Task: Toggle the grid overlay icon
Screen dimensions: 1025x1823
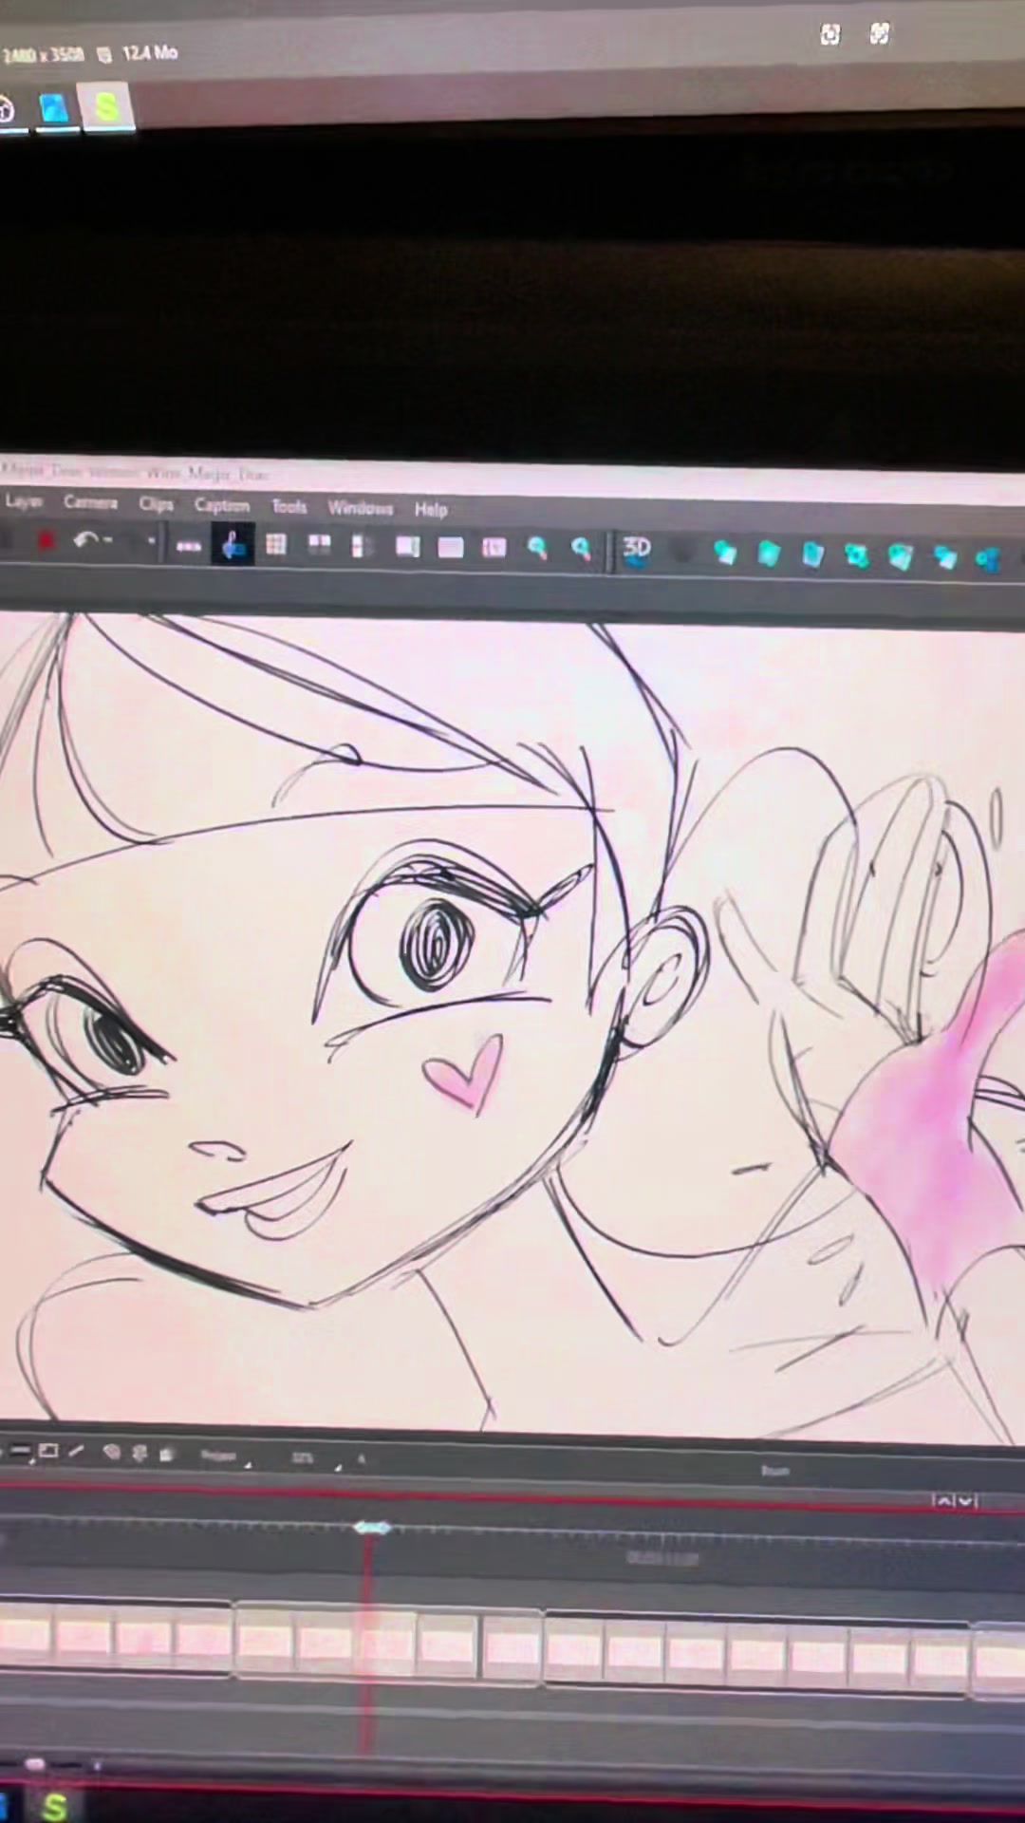Action: (x=275, y=544)
